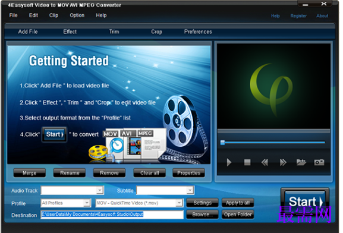The height and width of the screenshot is (233, 343).
Task: Open the Option menu
Action: click(x=77, y=15)
